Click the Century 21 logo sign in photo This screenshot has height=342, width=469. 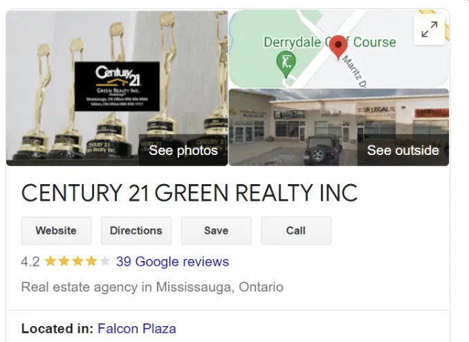tap(117, 87)
